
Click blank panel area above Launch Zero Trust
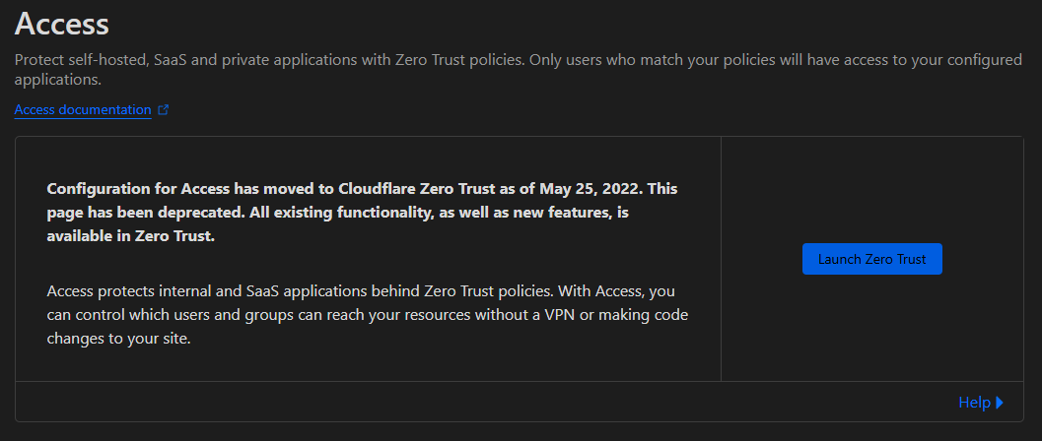point(871,189)
